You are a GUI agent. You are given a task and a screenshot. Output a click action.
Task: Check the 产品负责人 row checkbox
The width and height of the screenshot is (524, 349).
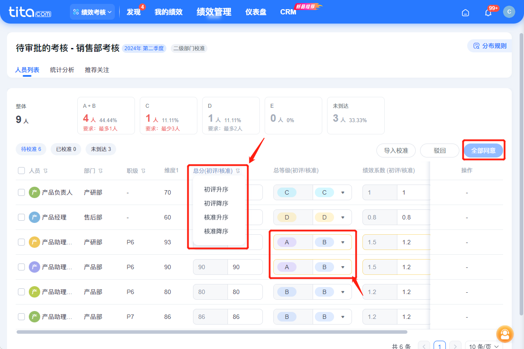(21, 192)
